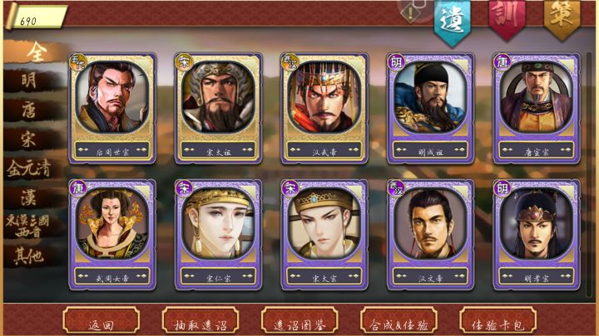Select the 武周女帝 empress card
This screenshot has width=599, height=336.
click(x=112, y=235)
